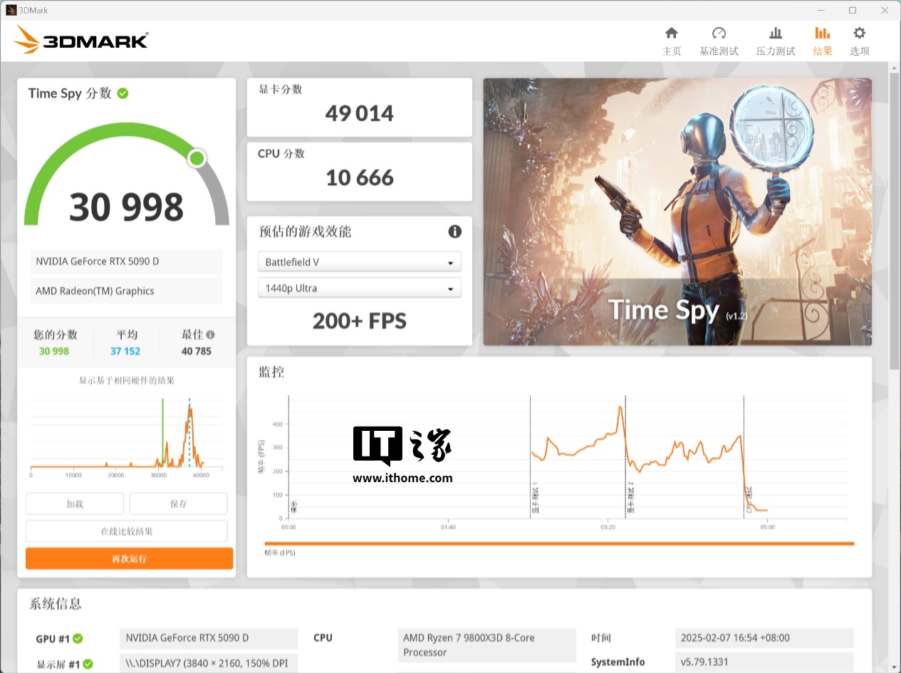Click the green score indicator on the gauge
This screenshot has height=673, width=901.
[x=197, y=158]
